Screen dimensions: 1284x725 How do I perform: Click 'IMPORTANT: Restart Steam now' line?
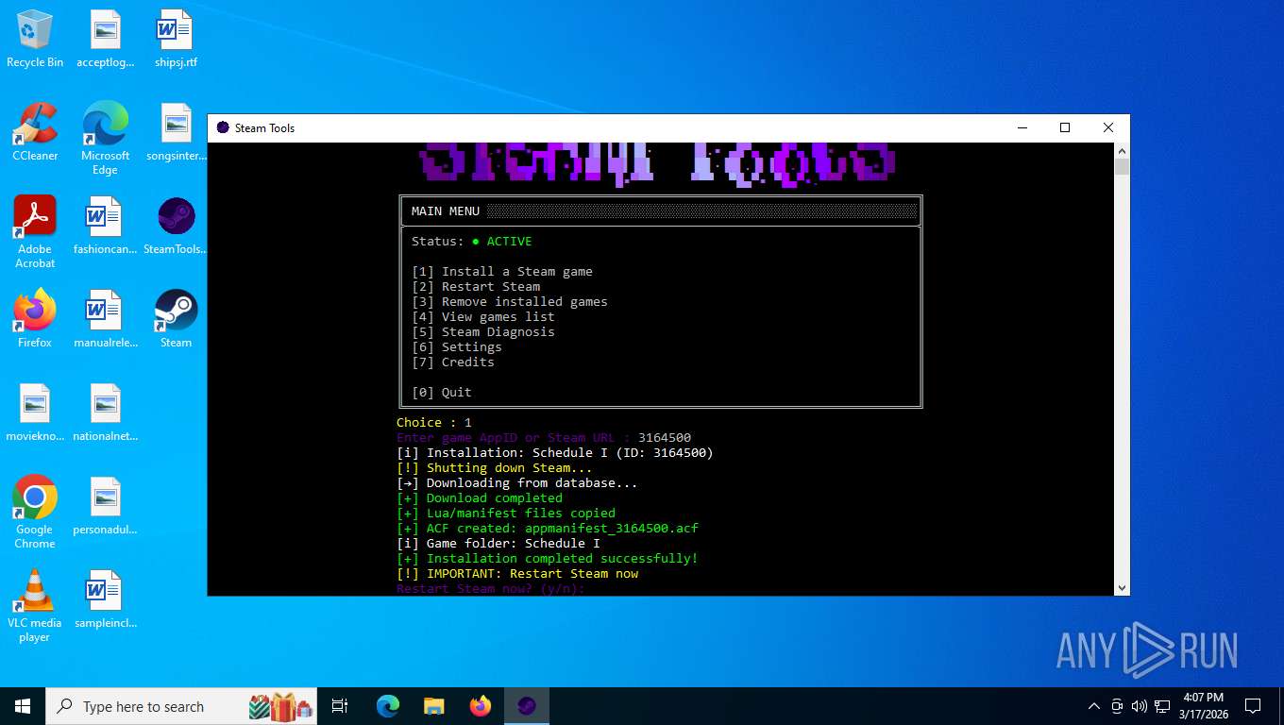click(x=517, y=574)
